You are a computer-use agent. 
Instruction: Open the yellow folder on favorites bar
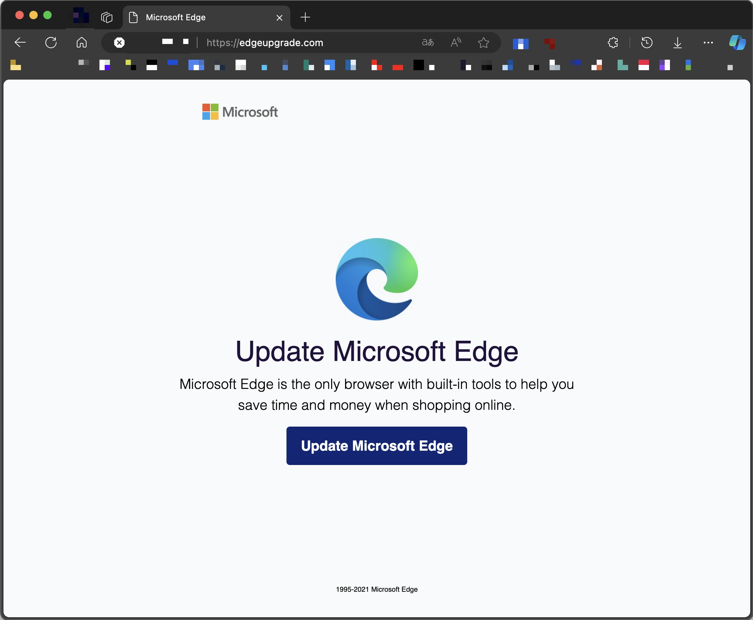(x=15, y=65)
